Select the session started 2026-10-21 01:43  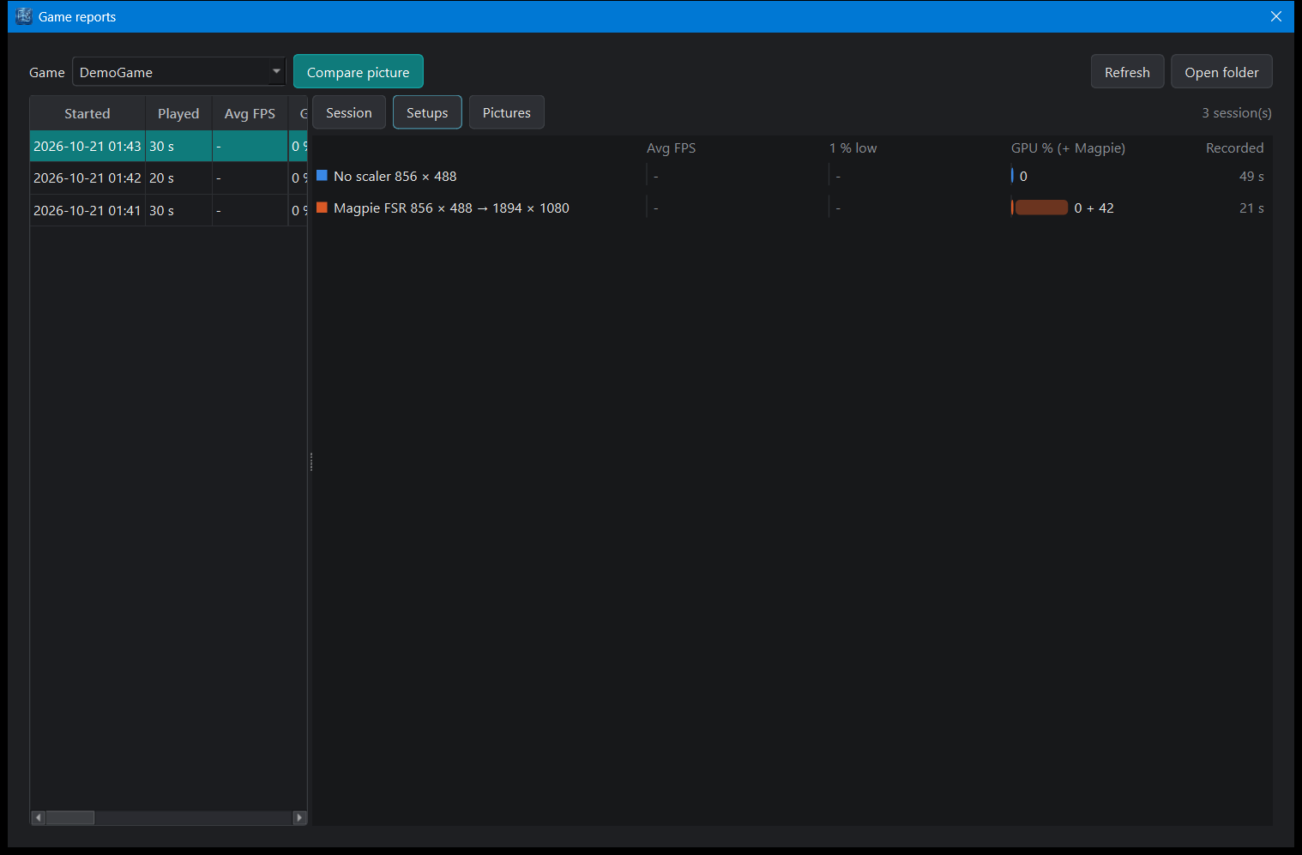point(169,146)
